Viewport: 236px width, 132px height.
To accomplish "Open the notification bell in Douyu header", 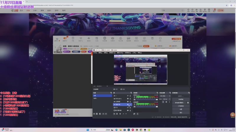I will [x=201, y=10].
